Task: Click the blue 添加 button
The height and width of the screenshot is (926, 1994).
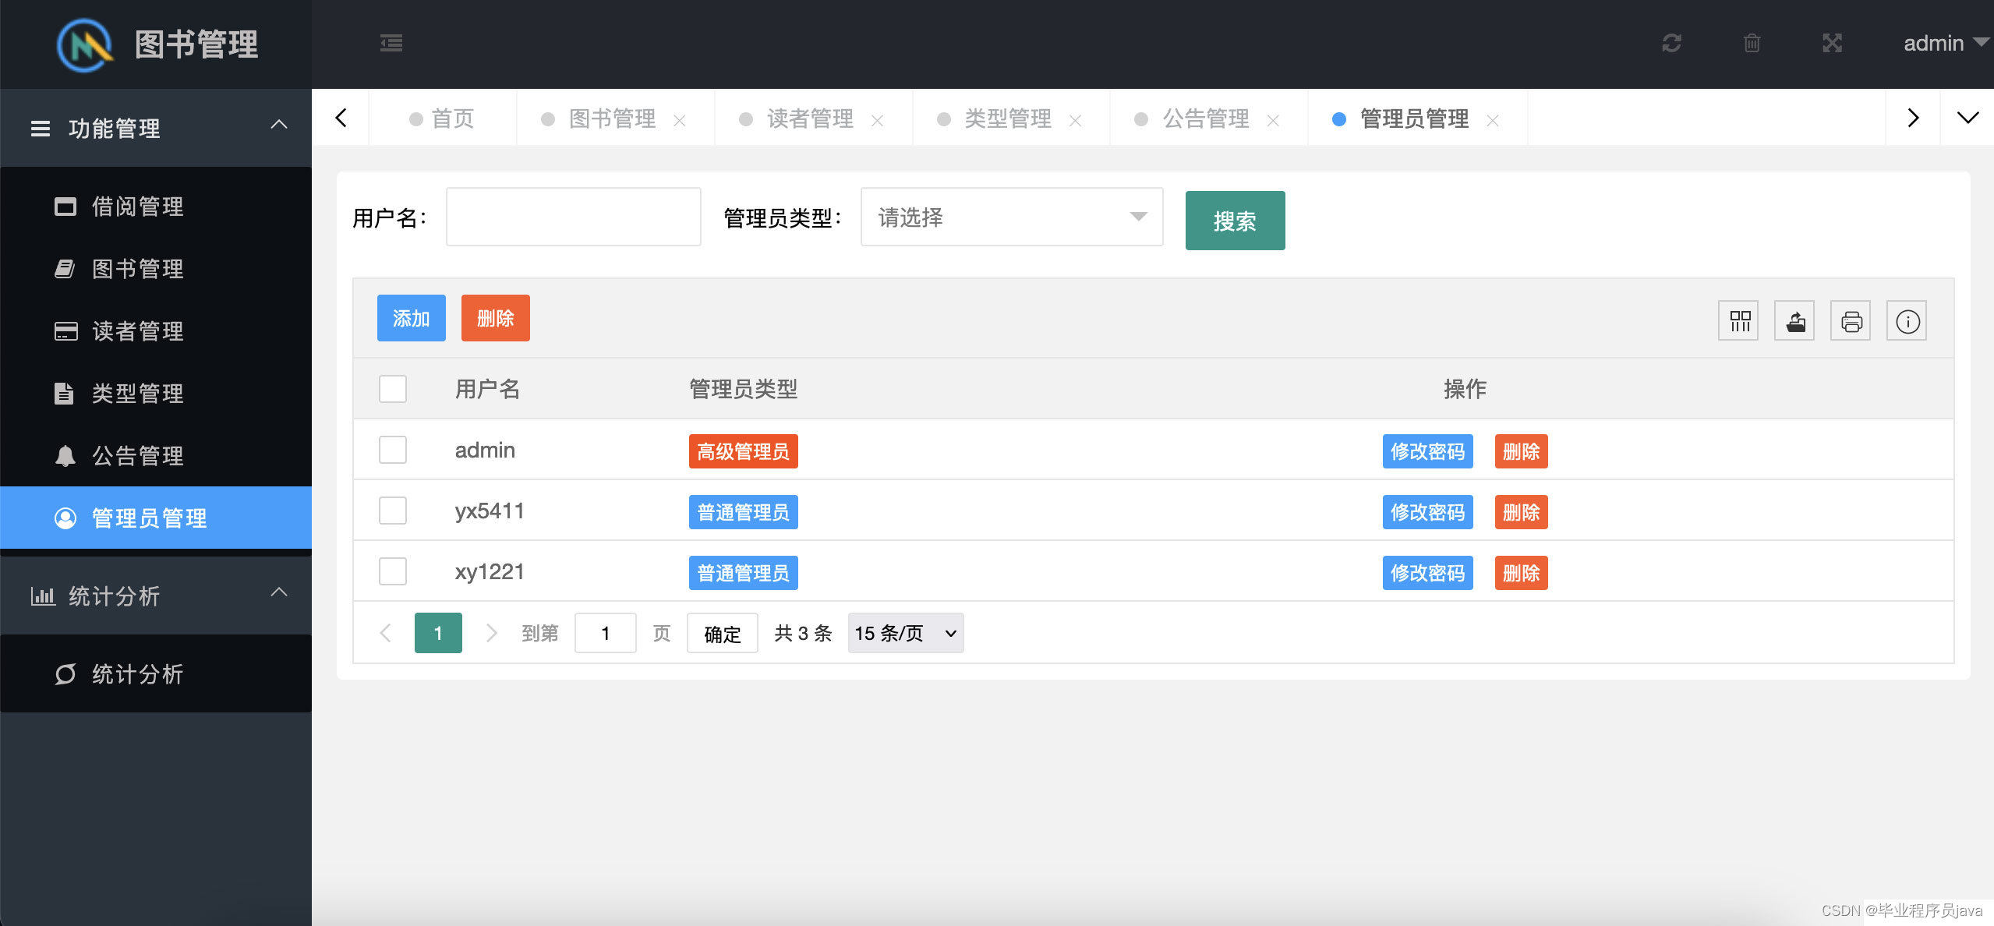Action: 412,318
